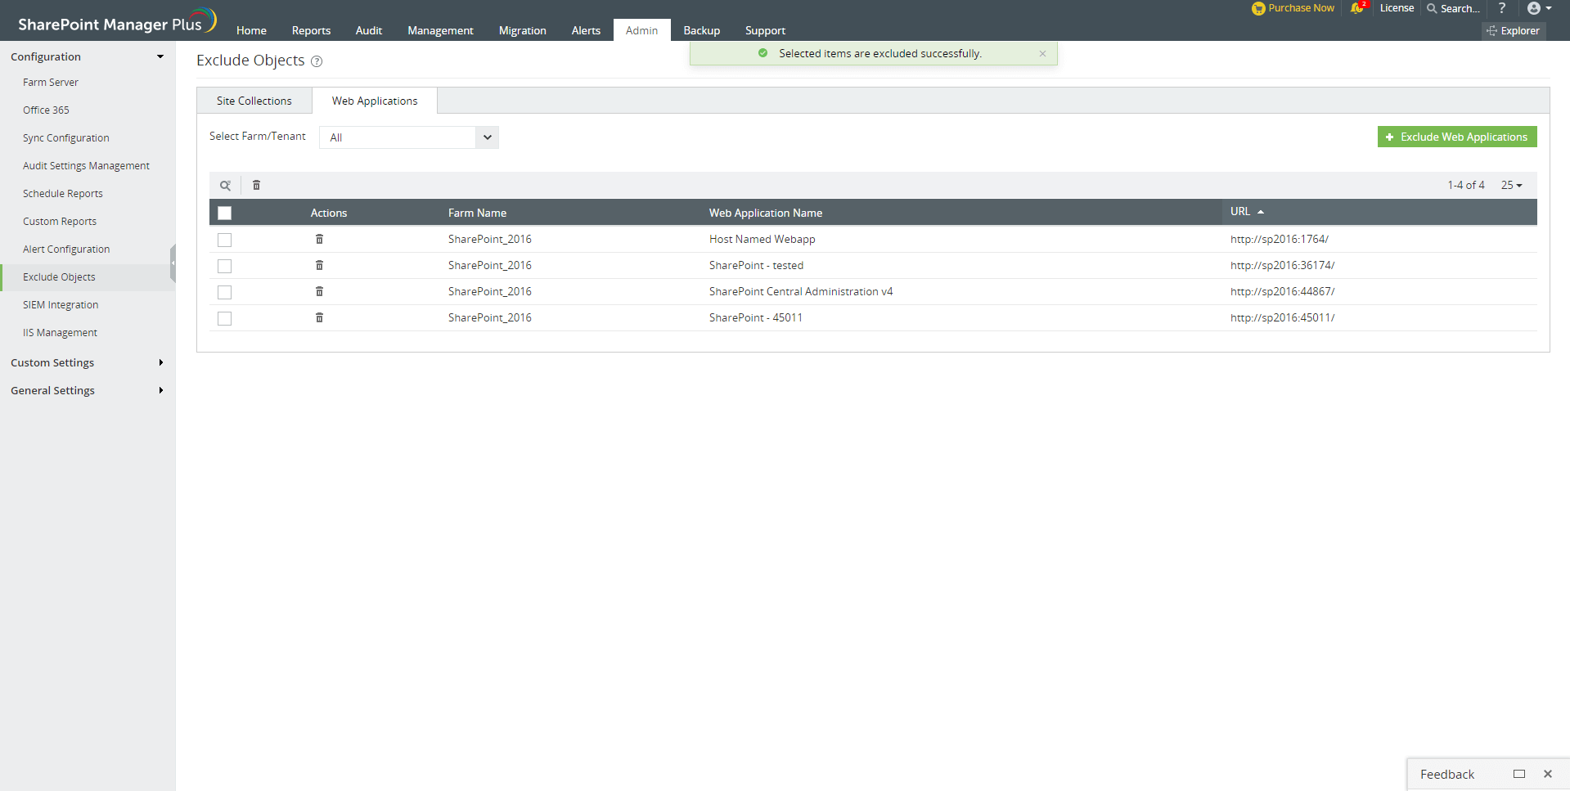The height and width of the screenshot is (791, 1570).
Task: Click URL http://sp2016:45011/
Action: pos(1283,317)
